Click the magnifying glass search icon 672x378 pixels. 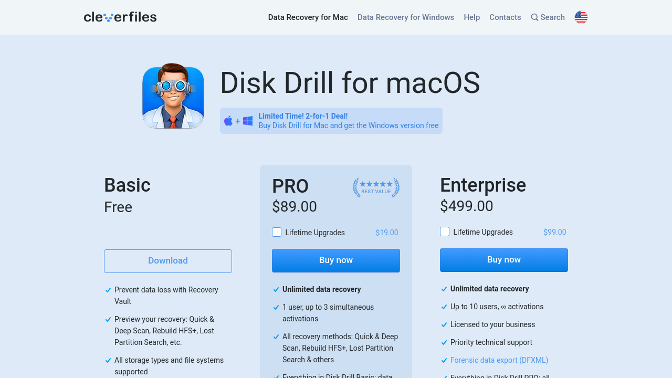pyautogui.click(x=534, y=17)
